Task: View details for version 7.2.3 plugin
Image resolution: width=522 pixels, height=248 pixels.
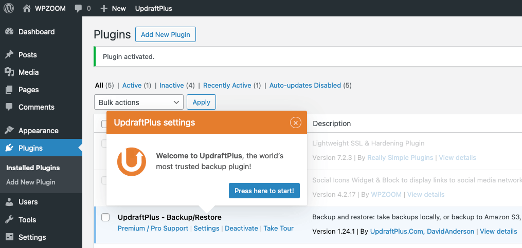Action: (x=457, y=157)
